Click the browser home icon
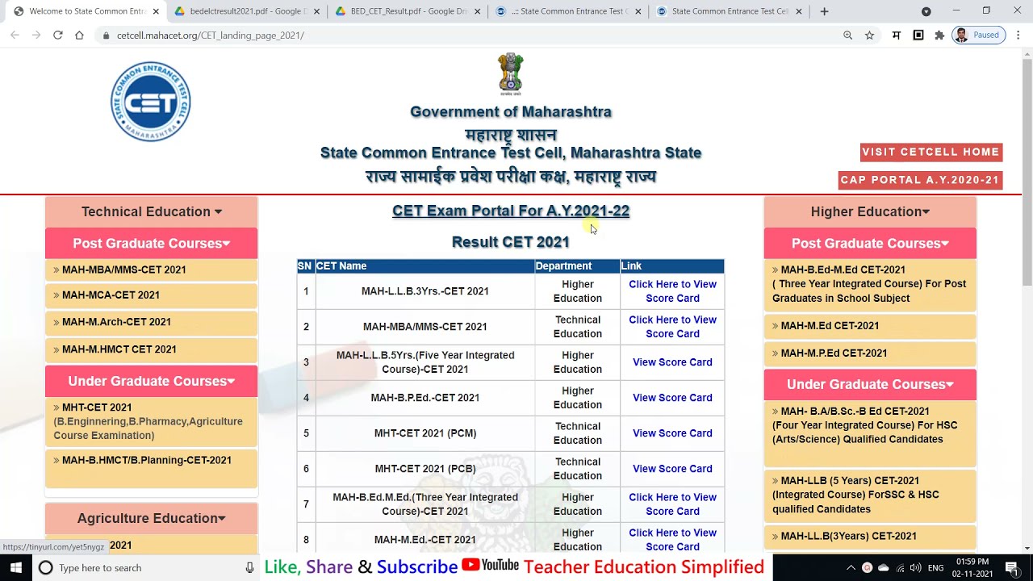This screenshot has height=581, width=1033. pyautogui.click(x=79, y=36)
